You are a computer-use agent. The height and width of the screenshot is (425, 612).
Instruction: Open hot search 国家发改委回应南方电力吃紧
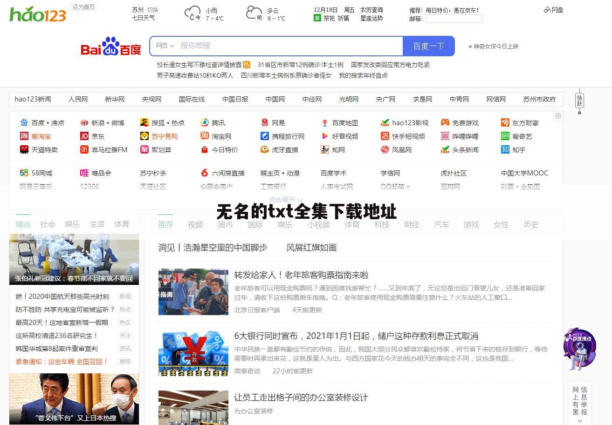click(390, 65)
